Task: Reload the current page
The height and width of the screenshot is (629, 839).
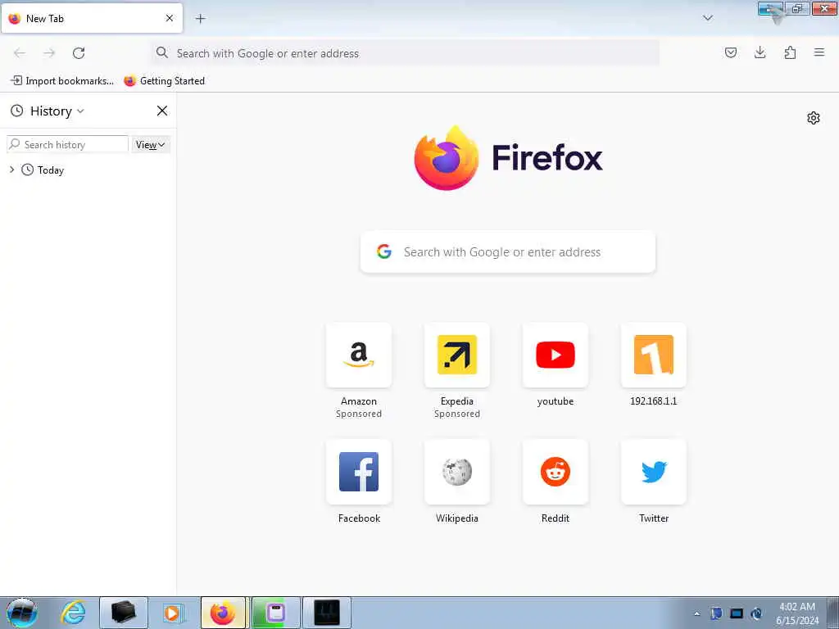Action: coord(79,53)
